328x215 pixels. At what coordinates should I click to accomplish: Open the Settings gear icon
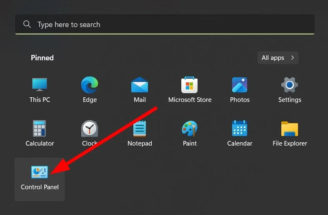(x=290, y=85)
